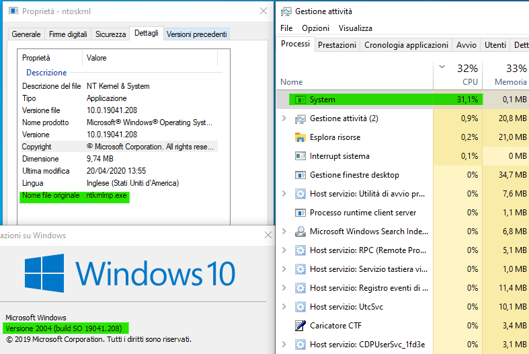Switch to the Prestazioni tab
The width and height of the screenshot is (529, 354).
(337, 45)
